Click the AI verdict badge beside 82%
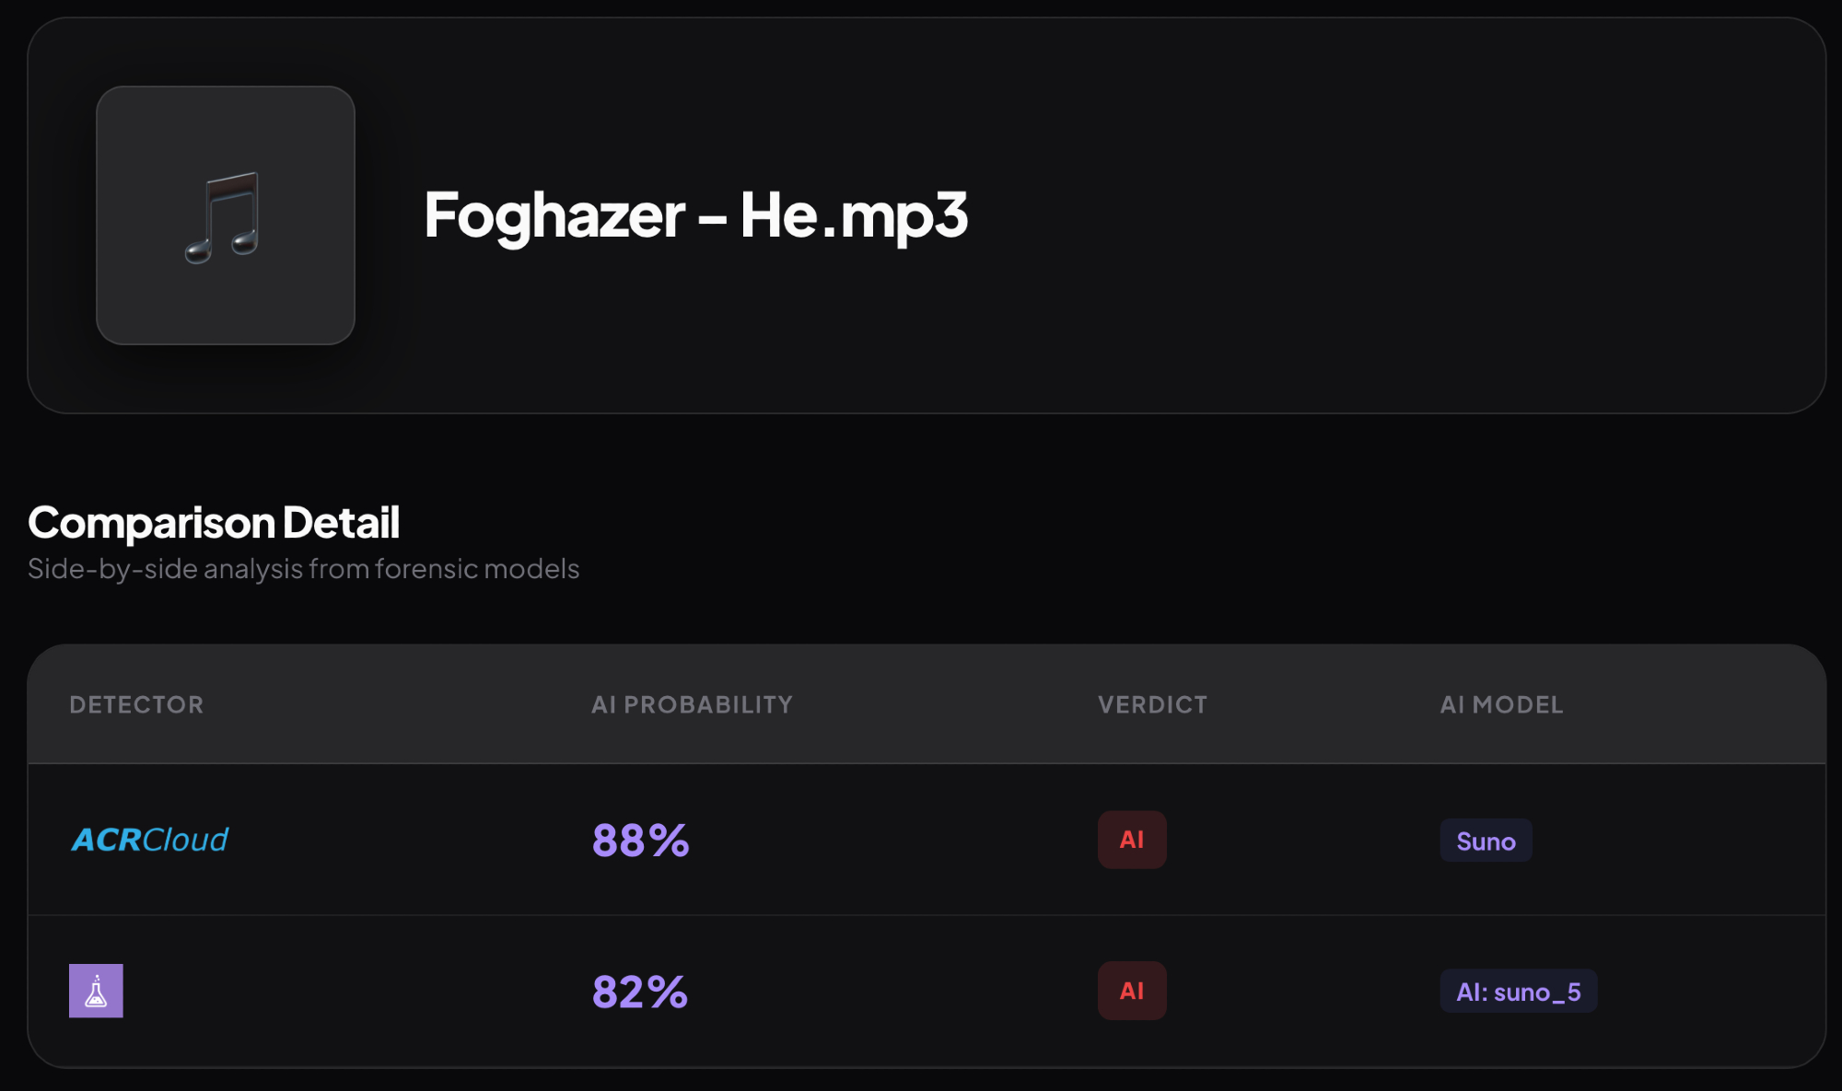 (1132, 991)
